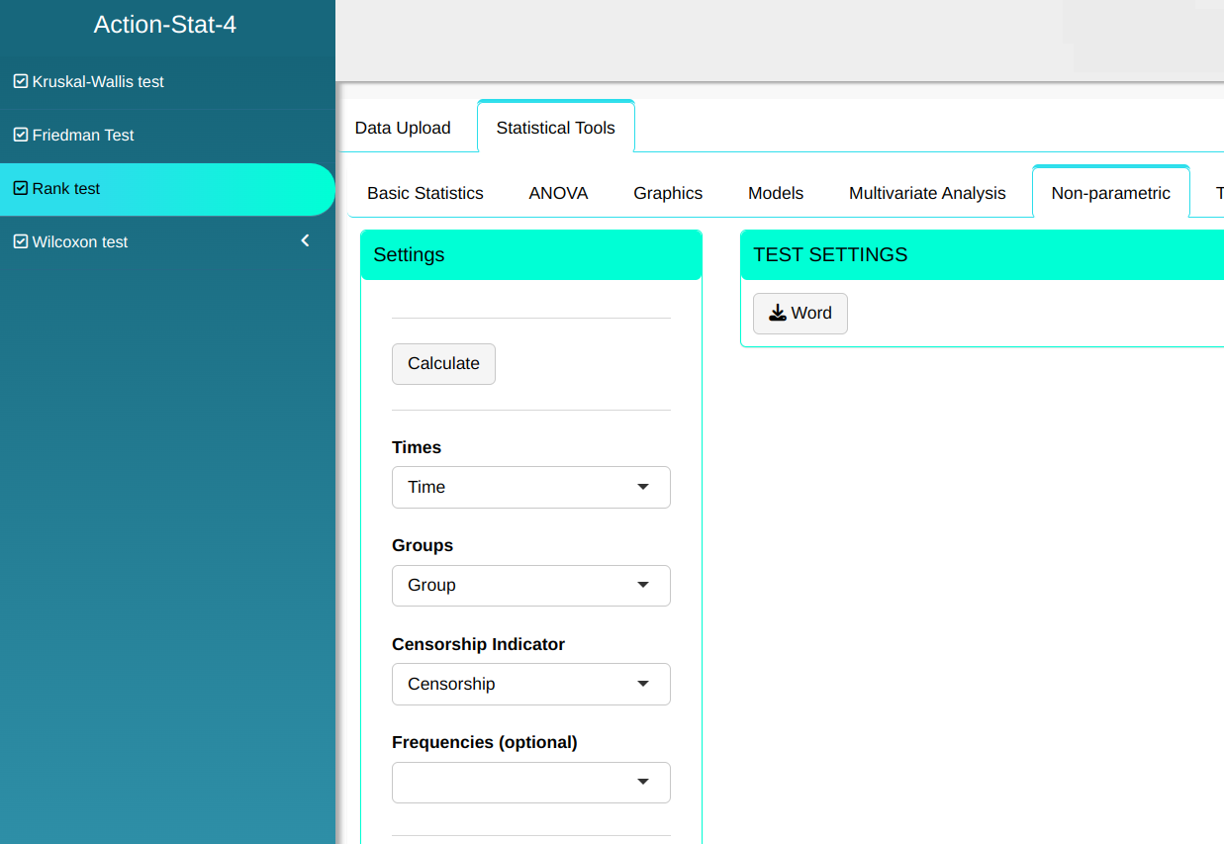Open the Graphics tab
The width and height of the screenshot is (1224, 844).
point(668,193)
